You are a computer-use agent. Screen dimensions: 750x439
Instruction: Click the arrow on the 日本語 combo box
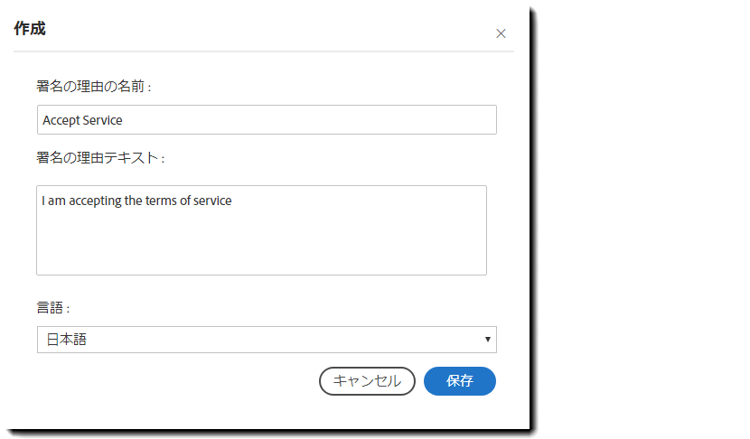pos(487,340)
